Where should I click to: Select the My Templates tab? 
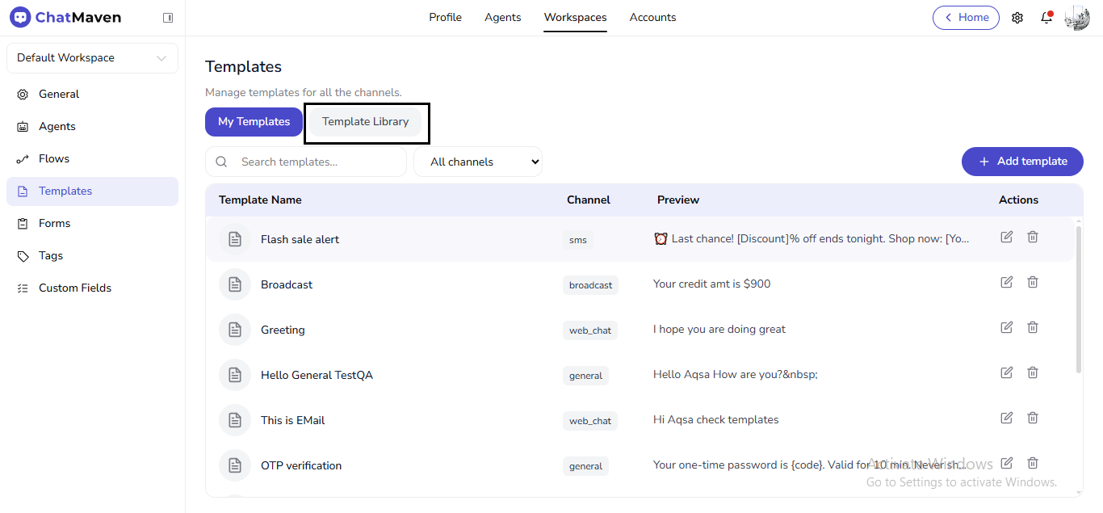254,122
